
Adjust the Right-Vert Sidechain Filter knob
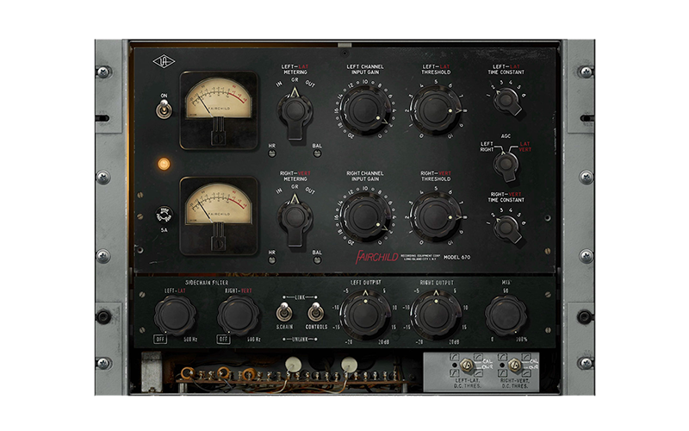(239, 315)
